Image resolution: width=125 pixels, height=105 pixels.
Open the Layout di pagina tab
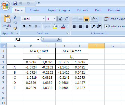click(59, 10)
